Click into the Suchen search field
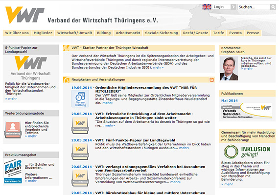Image resolution: width=279 pixels, height=195 pixels. point(254,7)
